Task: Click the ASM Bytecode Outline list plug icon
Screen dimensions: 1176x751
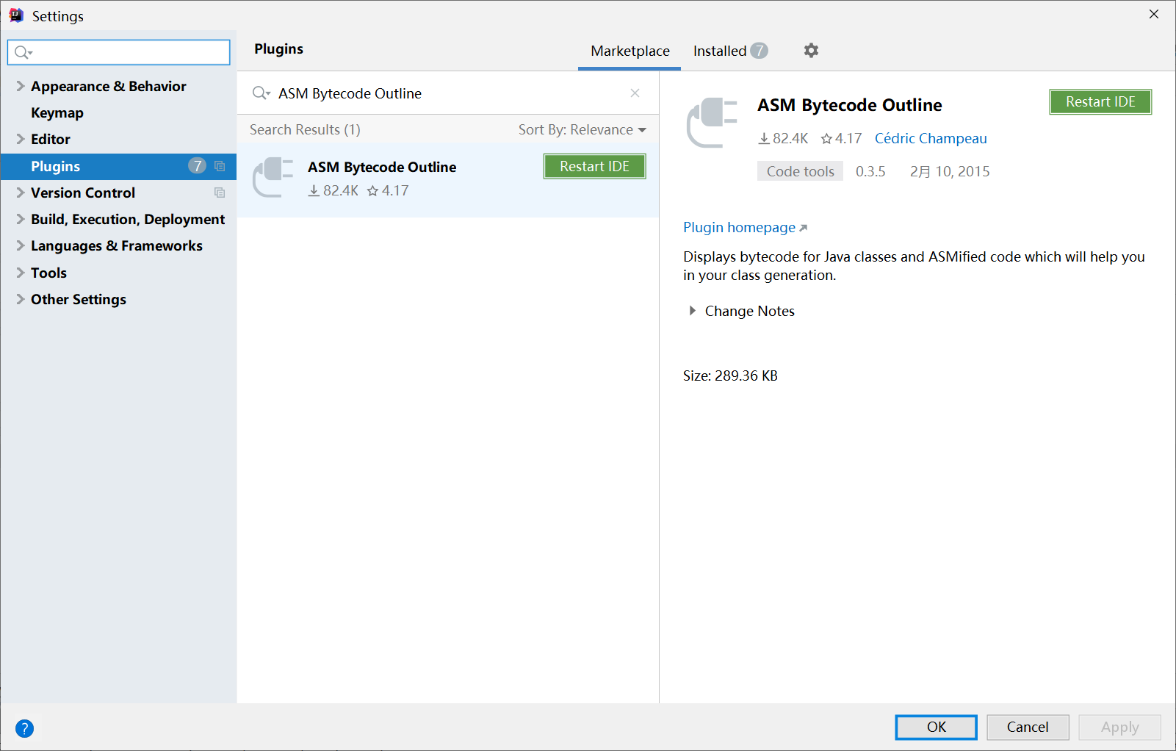Action: [x=273, y=177]
